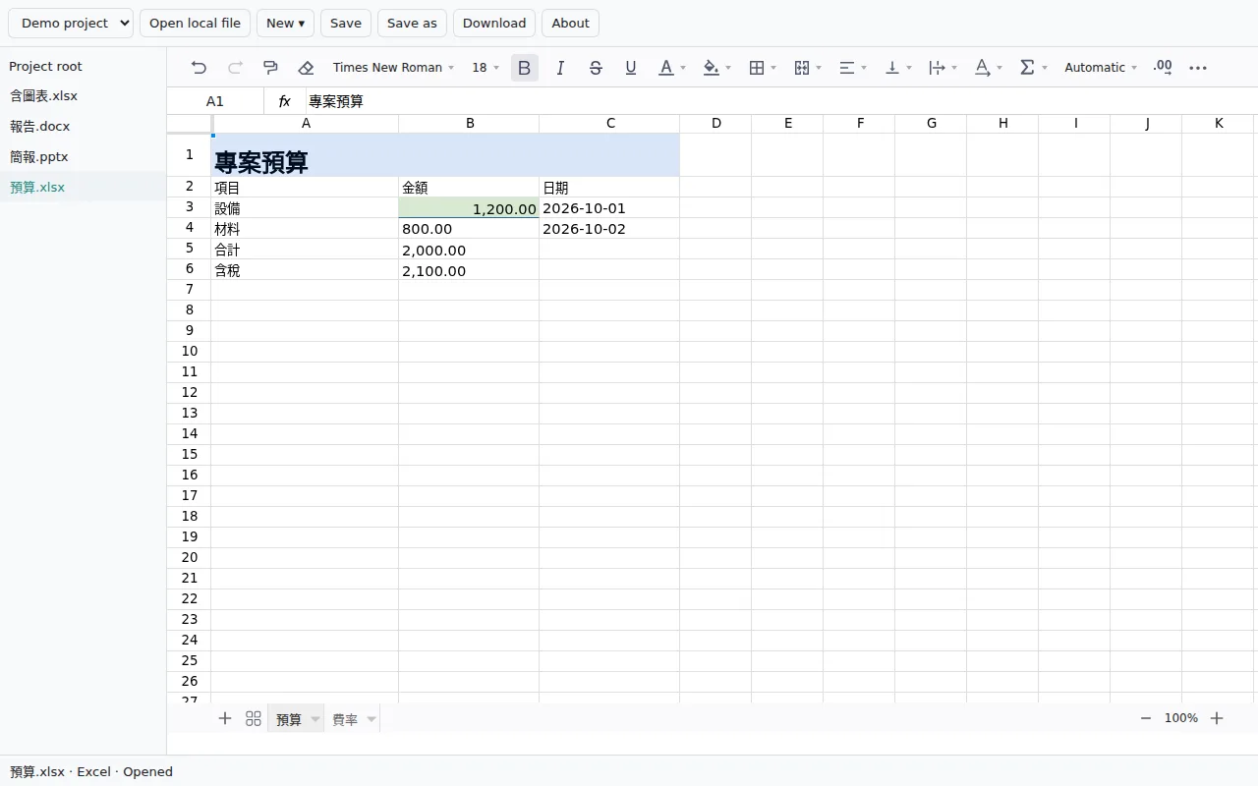Add a new sheet with plus icon
The image size is (1258, 786).
click(225, 719)
